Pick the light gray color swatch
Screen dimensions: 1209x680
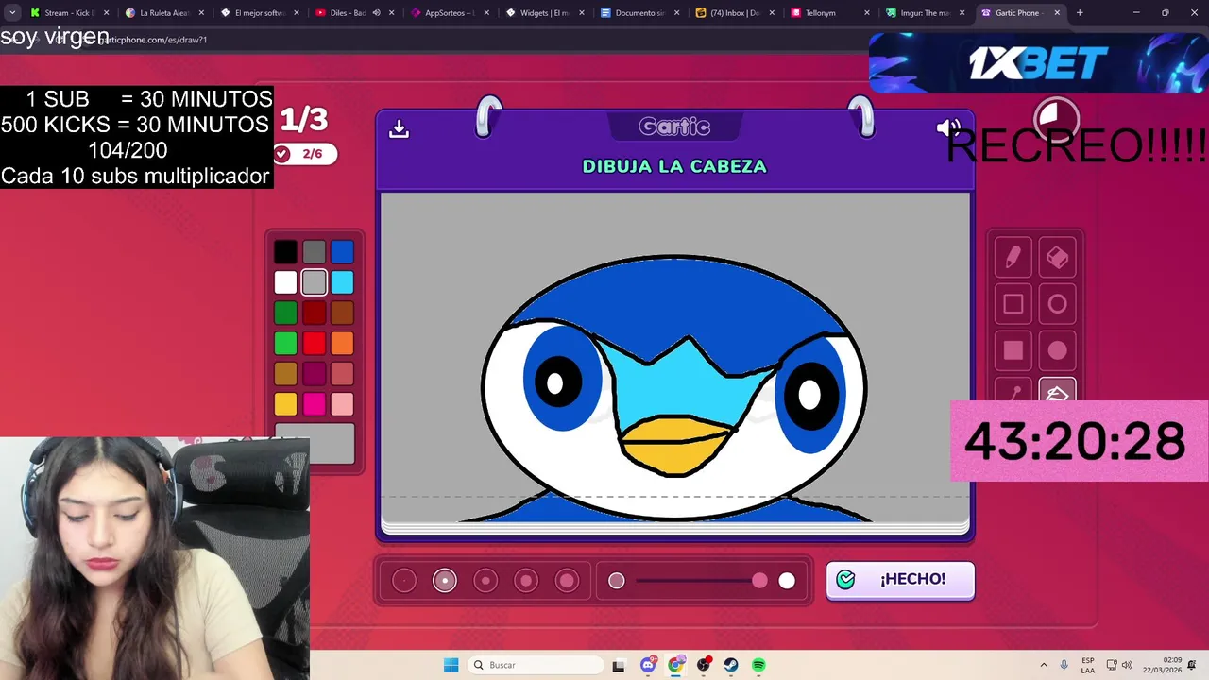[314, 281]
